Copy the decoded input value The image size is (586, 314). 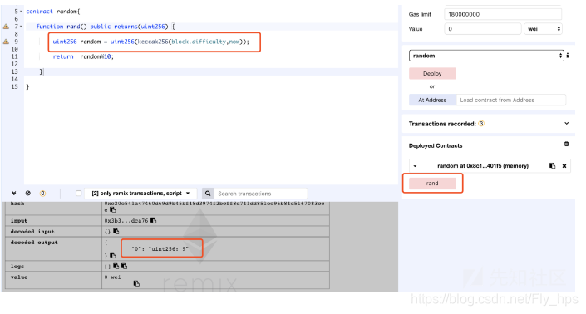(x=116, y=232)
